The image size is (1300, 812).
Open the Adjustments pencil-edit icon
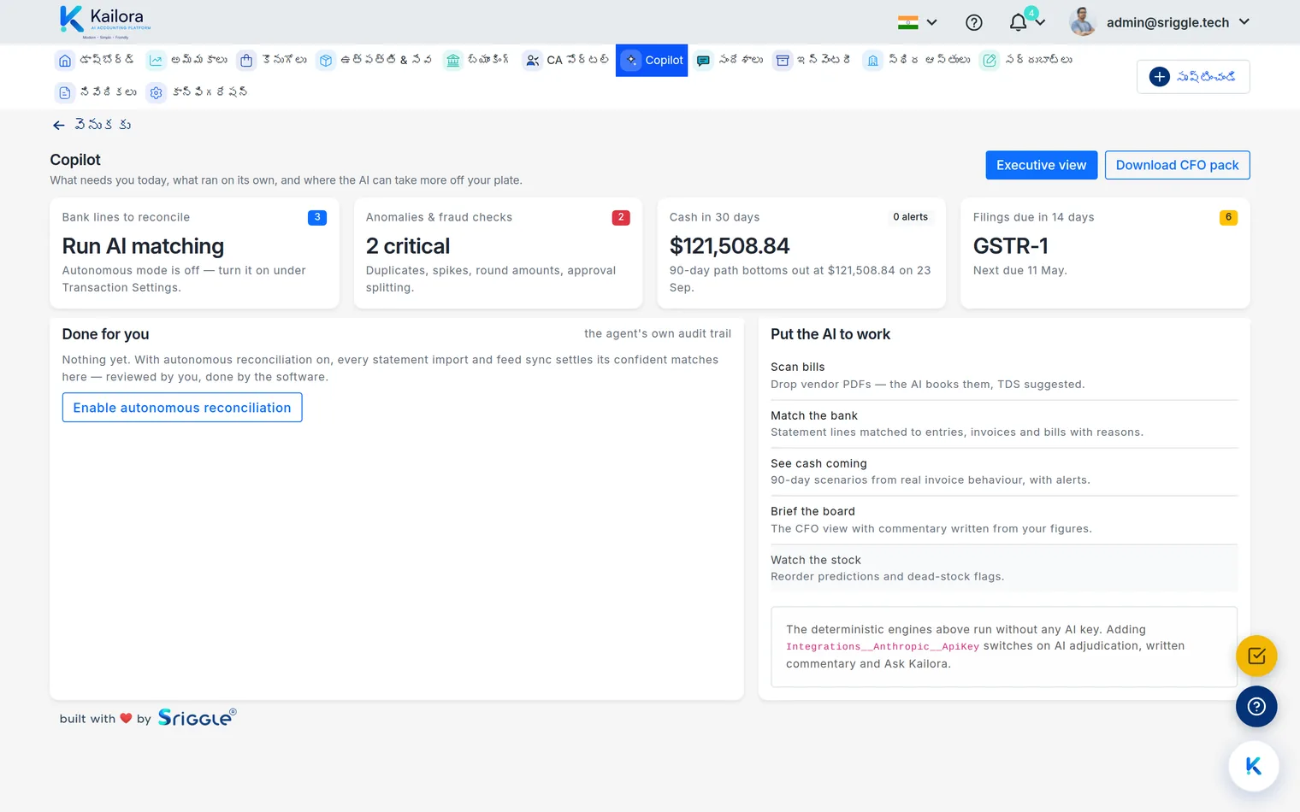(990, 61)
